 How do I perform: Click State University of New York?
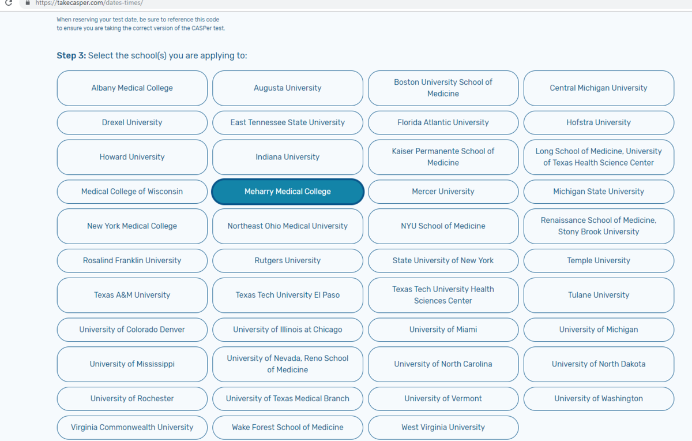point(443,260)
